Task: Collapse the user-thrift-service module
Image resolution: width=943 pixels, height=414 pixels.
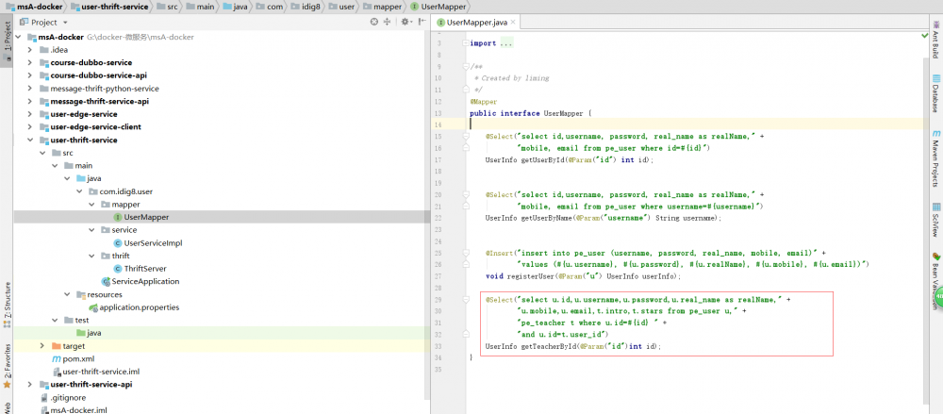Action: (x=31, y=140)
